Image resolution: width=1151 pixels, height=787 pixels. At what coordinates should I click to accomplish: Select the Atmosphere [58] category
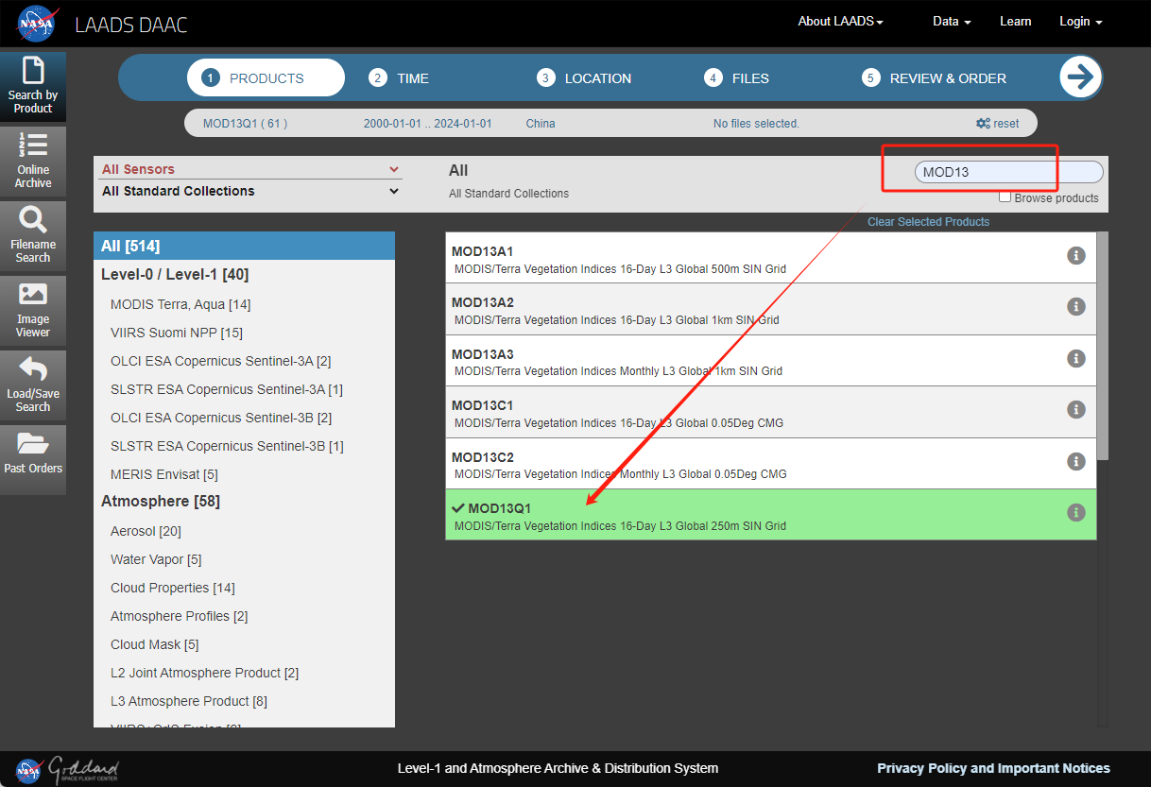[x=161, y=501]
